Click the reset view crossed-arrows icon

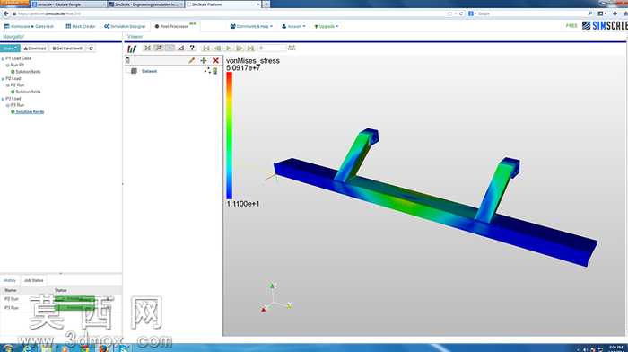tap(147, 48)
